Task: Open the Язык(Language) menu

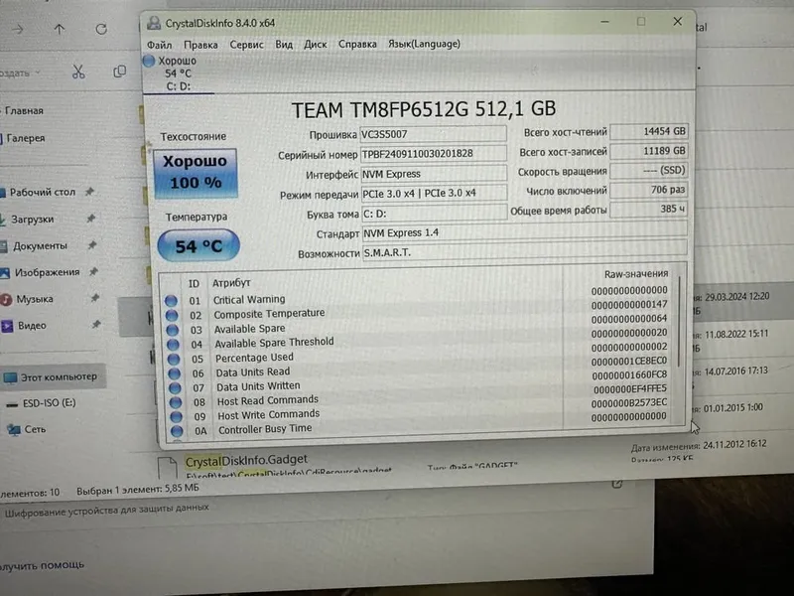Action: click(424, 44)
